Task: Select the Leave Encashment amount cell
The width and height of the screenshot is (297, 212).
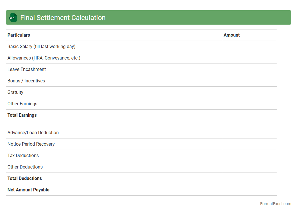Action: coord(249,70)
